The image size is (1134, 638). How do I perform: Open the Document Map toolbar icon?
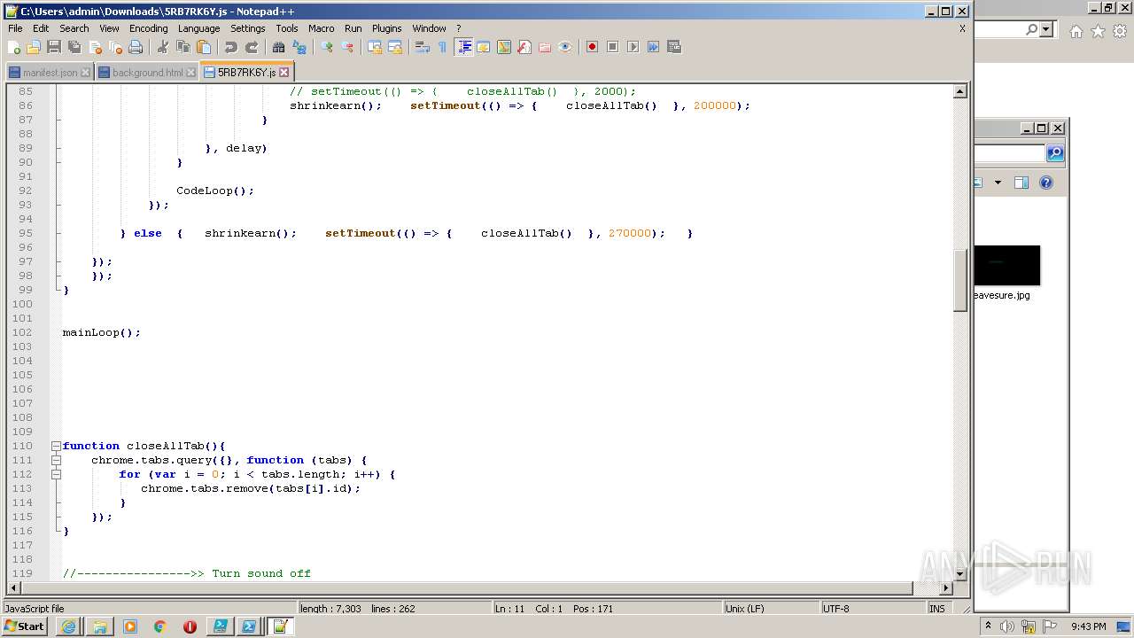coord(504,47)
